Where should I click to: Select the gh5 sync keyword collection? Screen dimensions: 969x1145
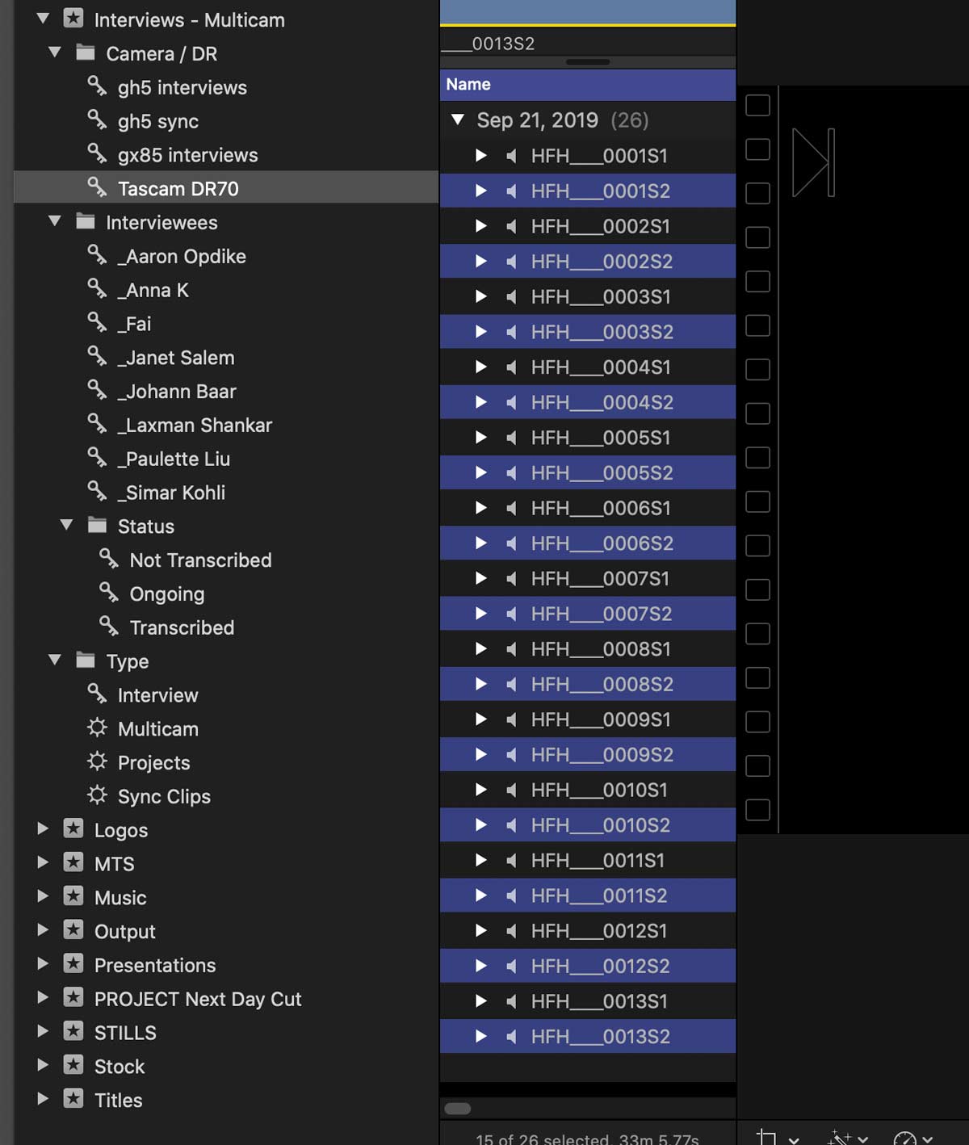pyautogui.click(x=158, y=121)
